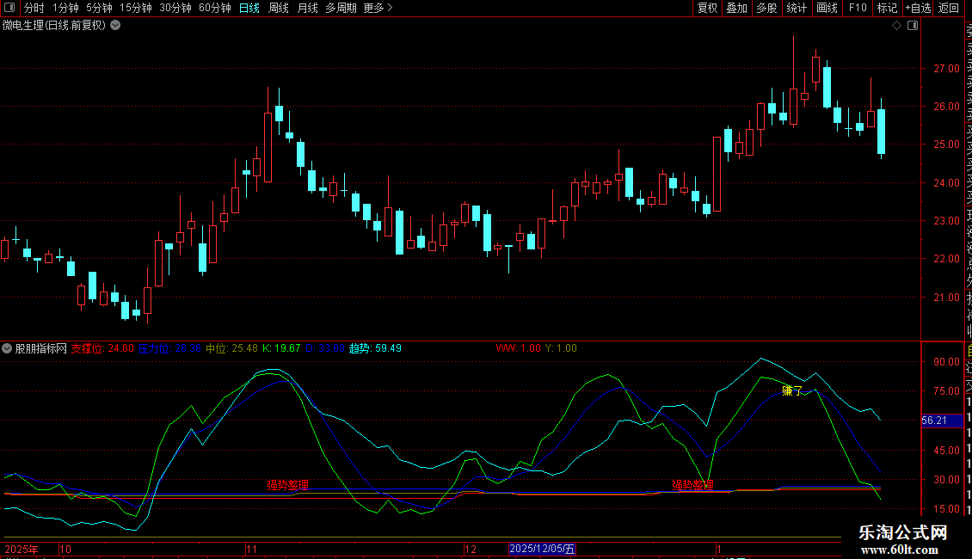Image resolution: width=972 pixels, height=559 pixels.
Task: Toggle the left sidebar panel icon
Action: tap(9, 8)
